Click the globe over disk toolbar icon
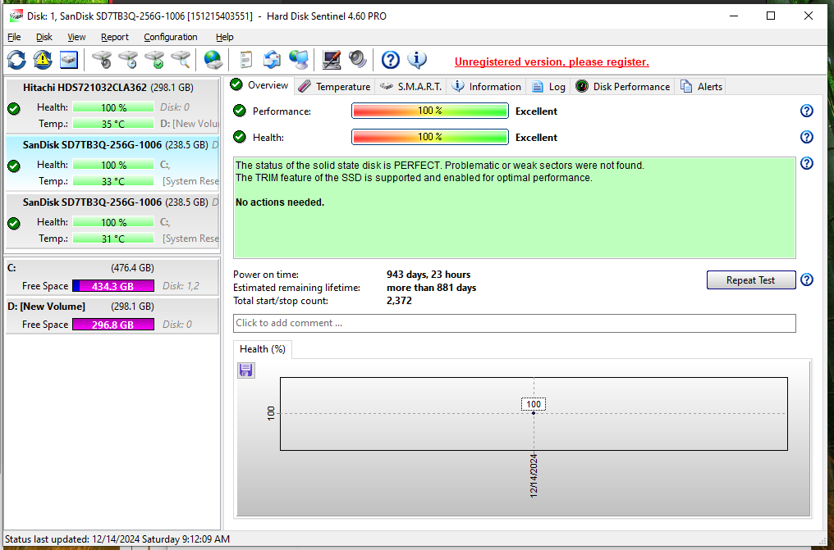 click(x=213, y=60)
